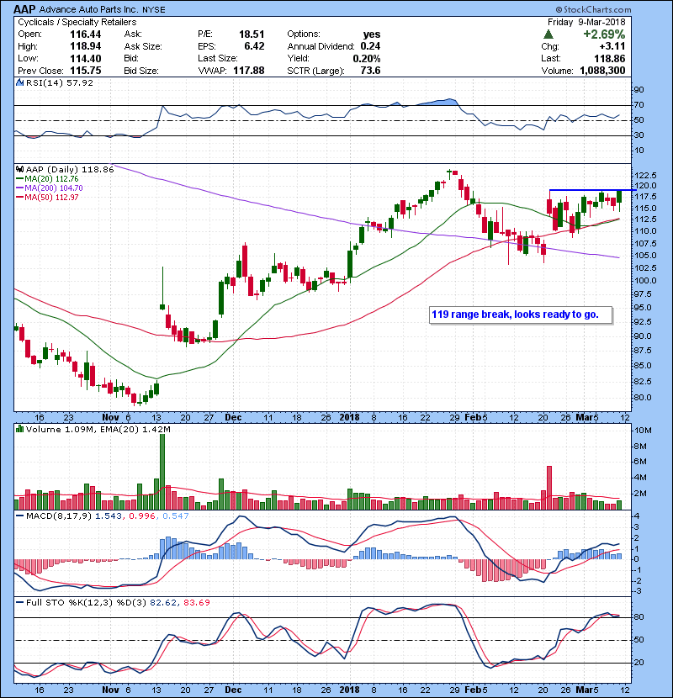Image resolution: width=673 pixels, height=698 pixels.
Task: Click the Prev Close value 115.75
Action: pos(86,71)
